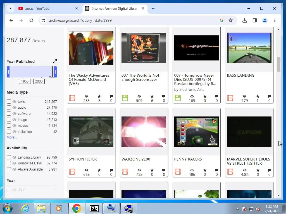The height and width of the screenshot is (214, 286).
Task: Click favorites star on Ronald McDonald card
Action: click(x=99, y=96)
